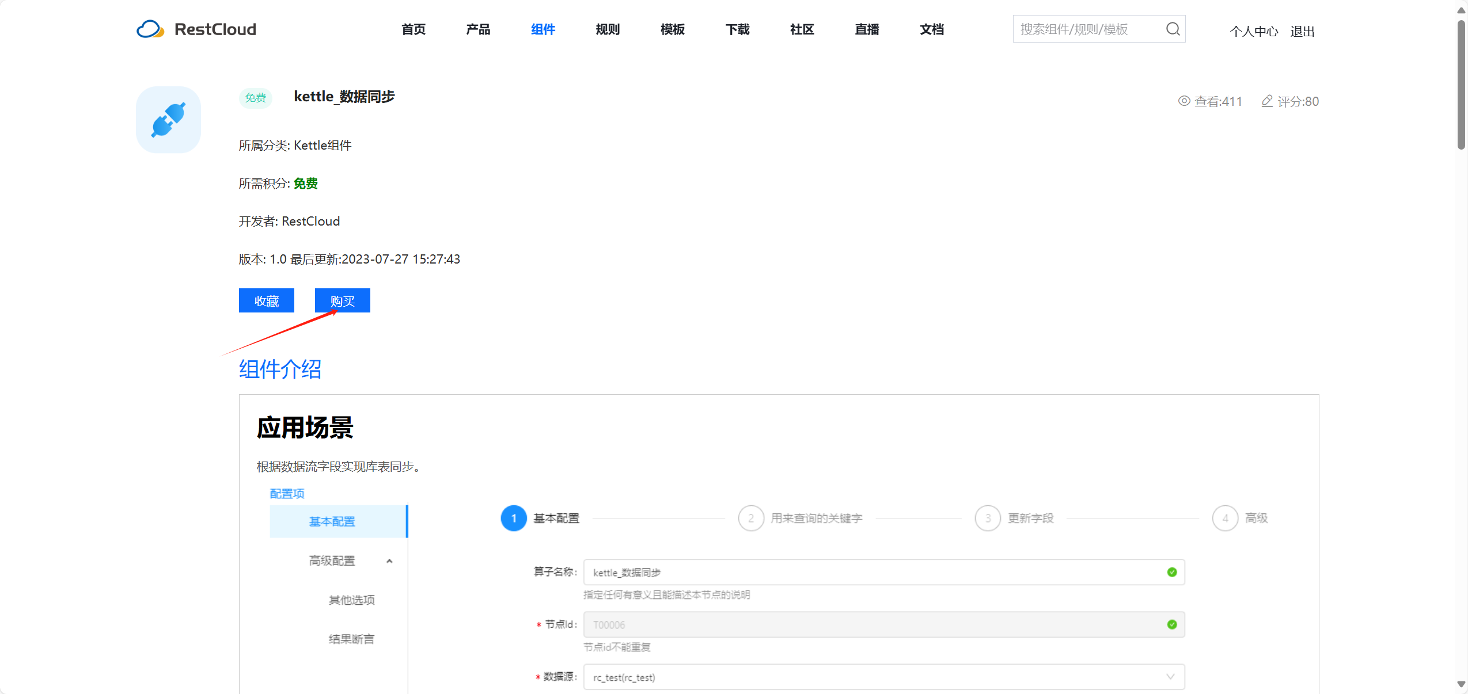Go to 个人中心

[1254, 31]
